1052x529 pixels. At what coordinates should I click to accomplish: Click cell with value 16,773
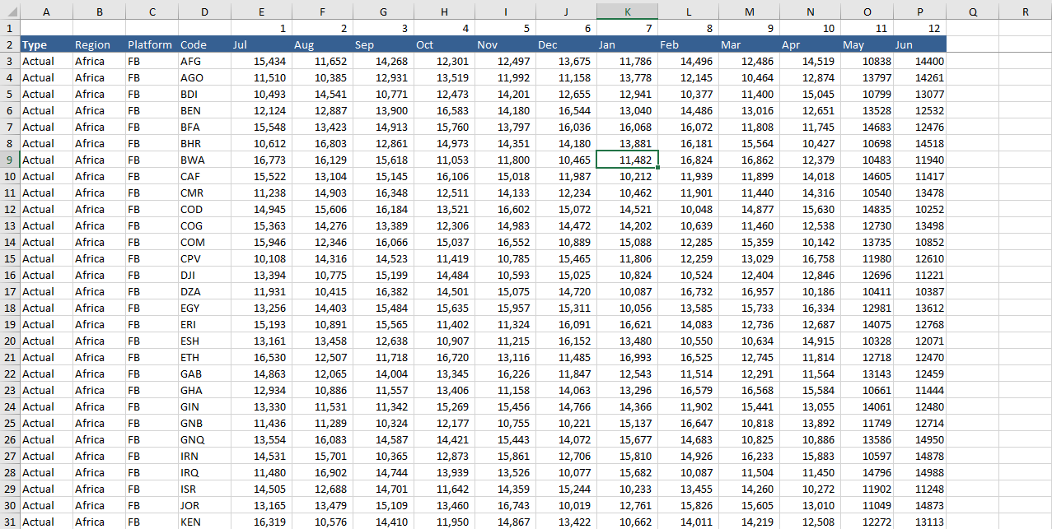[x=261, y=160]
